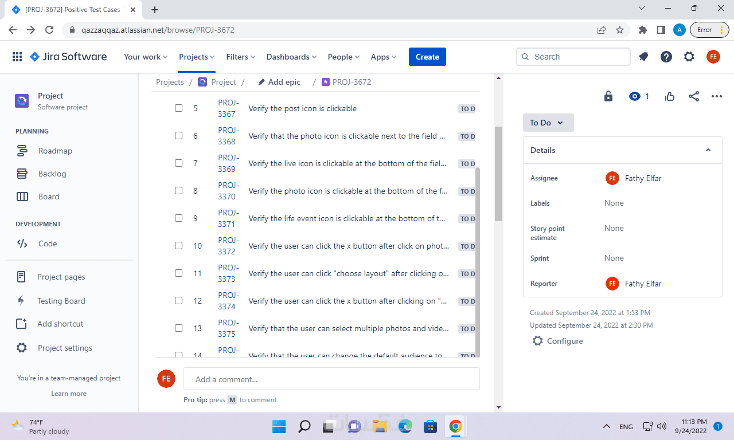Click Add epic in breadcrumb
Image resolution: width=734 pixels, height=440 pixels.
[x=279, y=82]
